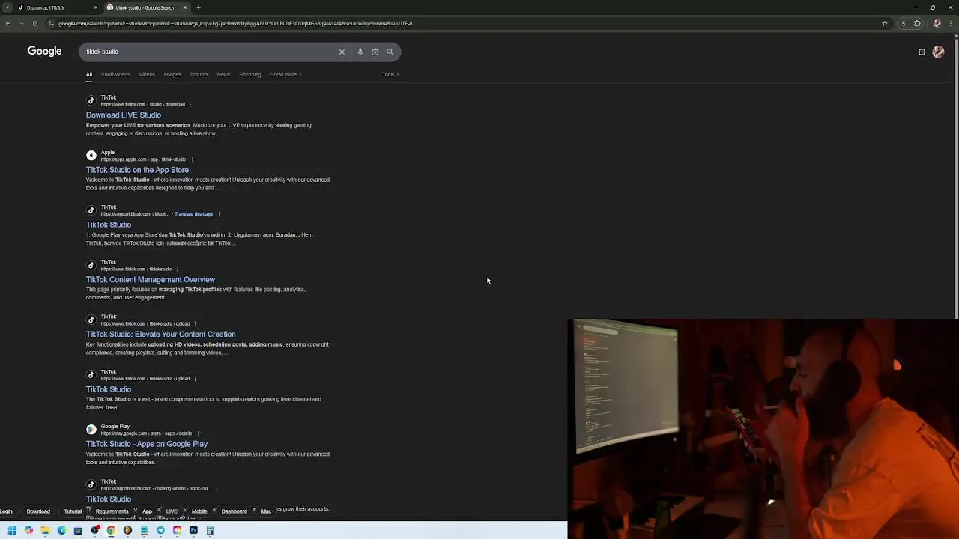Image resolution: width=959 pixels, height=539 pixels.
Task: Open options for the Download LIVE Studio result
Action: pos(190,105)
